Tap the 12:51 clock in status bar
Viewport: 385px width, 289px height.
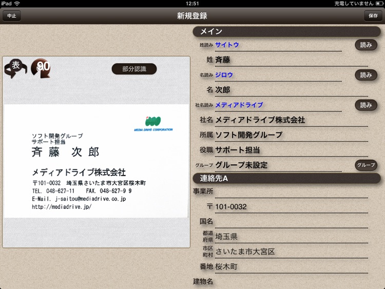tap(192, 4)
